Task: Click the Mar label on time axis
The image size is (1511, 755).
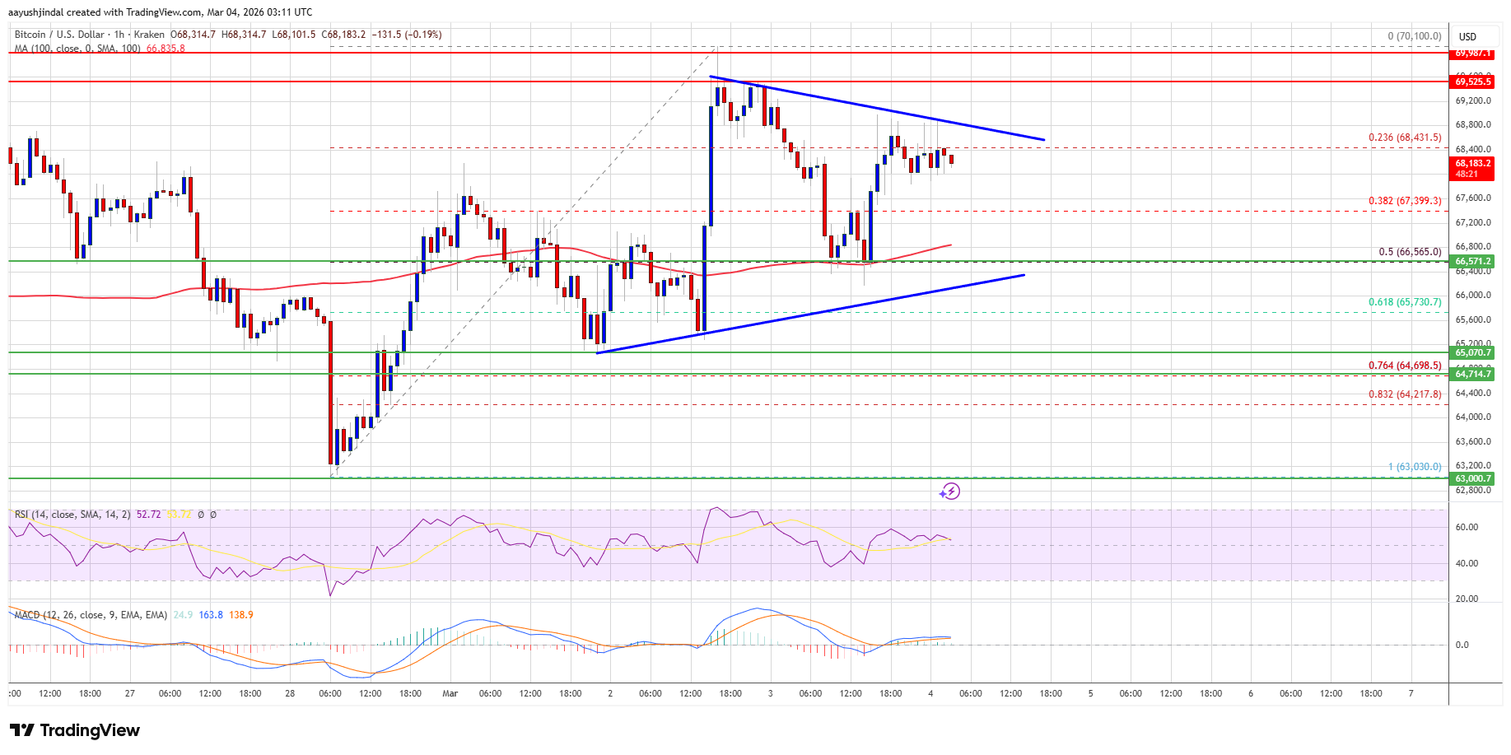Action: (450, 693)
